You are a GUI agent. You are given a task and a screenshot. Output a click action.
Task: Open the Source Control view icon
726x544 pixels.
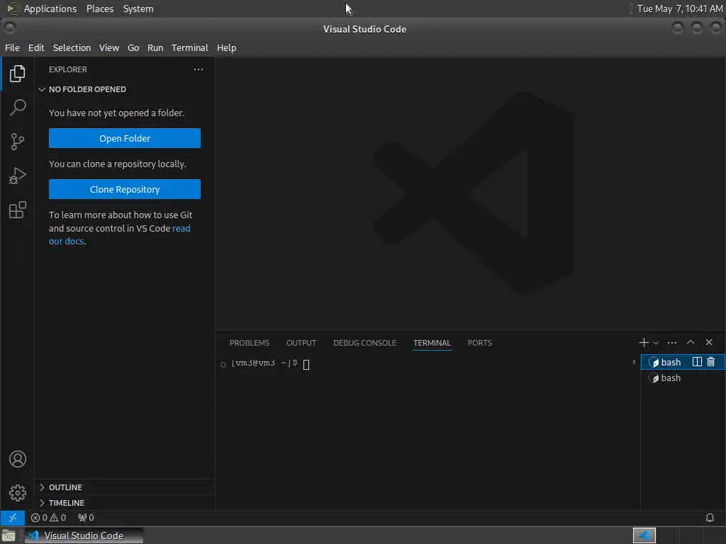(17, 142)
